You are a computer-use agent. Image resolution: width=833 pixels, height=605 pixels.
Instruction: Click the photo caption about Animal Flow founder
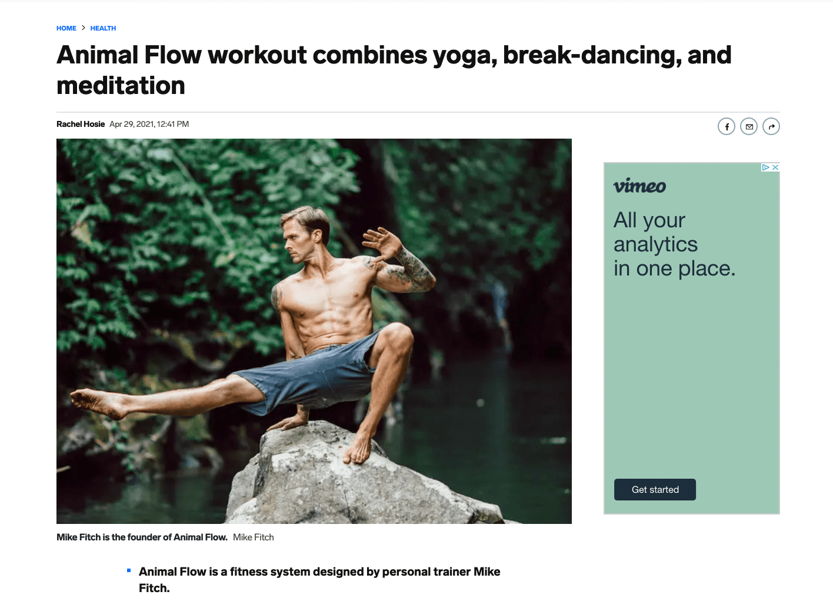click(142, 537)
